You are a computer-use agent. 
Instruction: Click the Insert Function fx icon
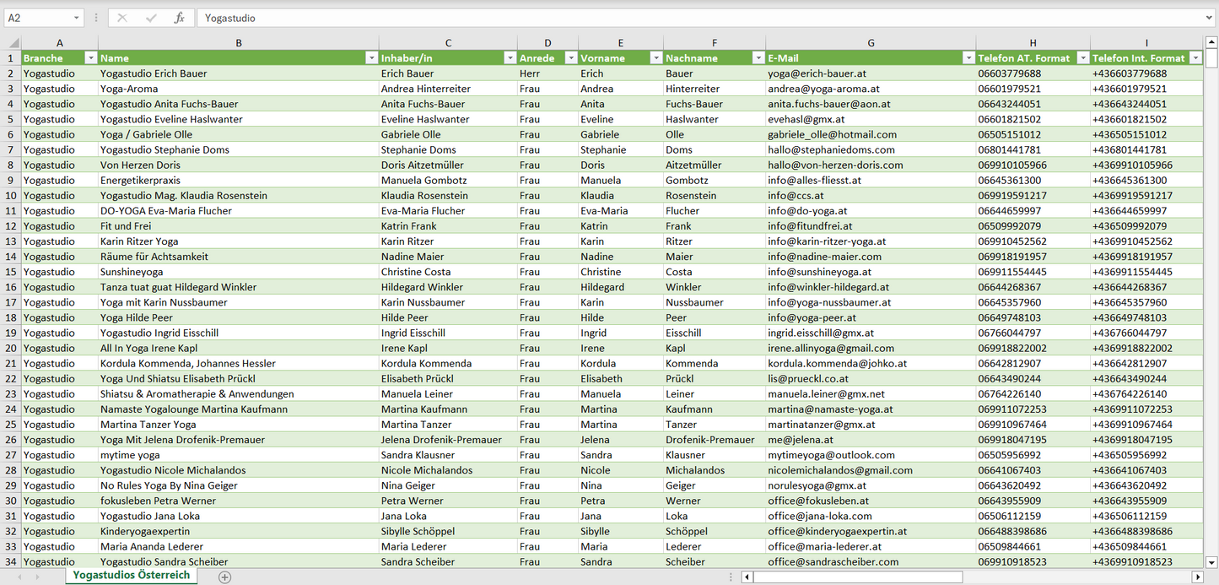179,18
